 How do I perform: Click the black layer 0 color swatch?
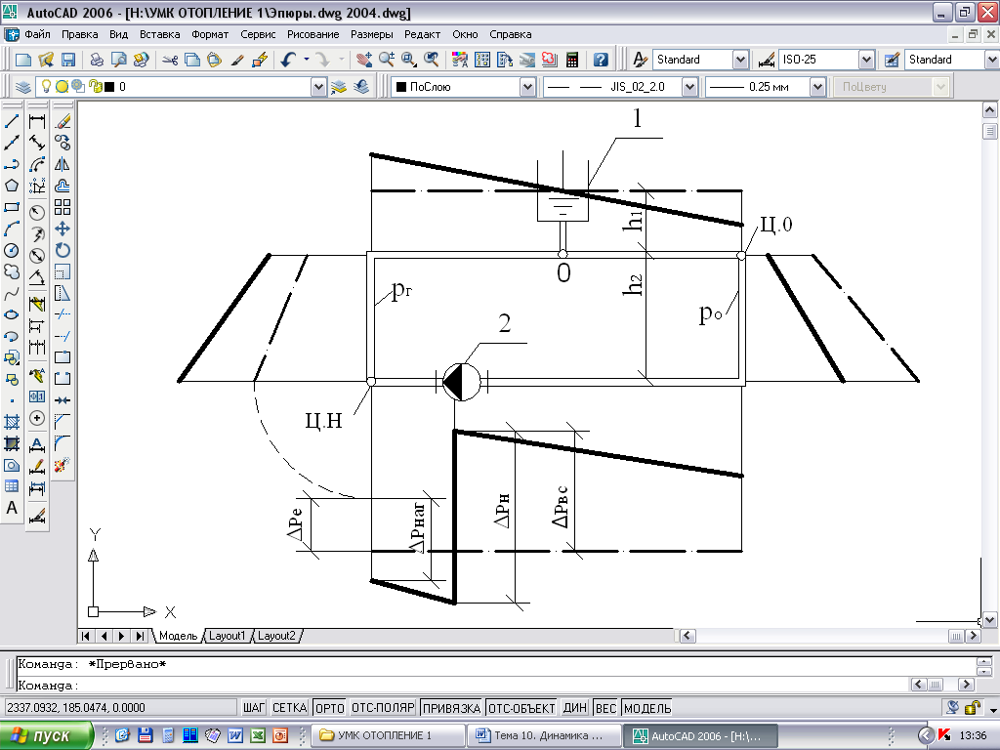(109, 87)
